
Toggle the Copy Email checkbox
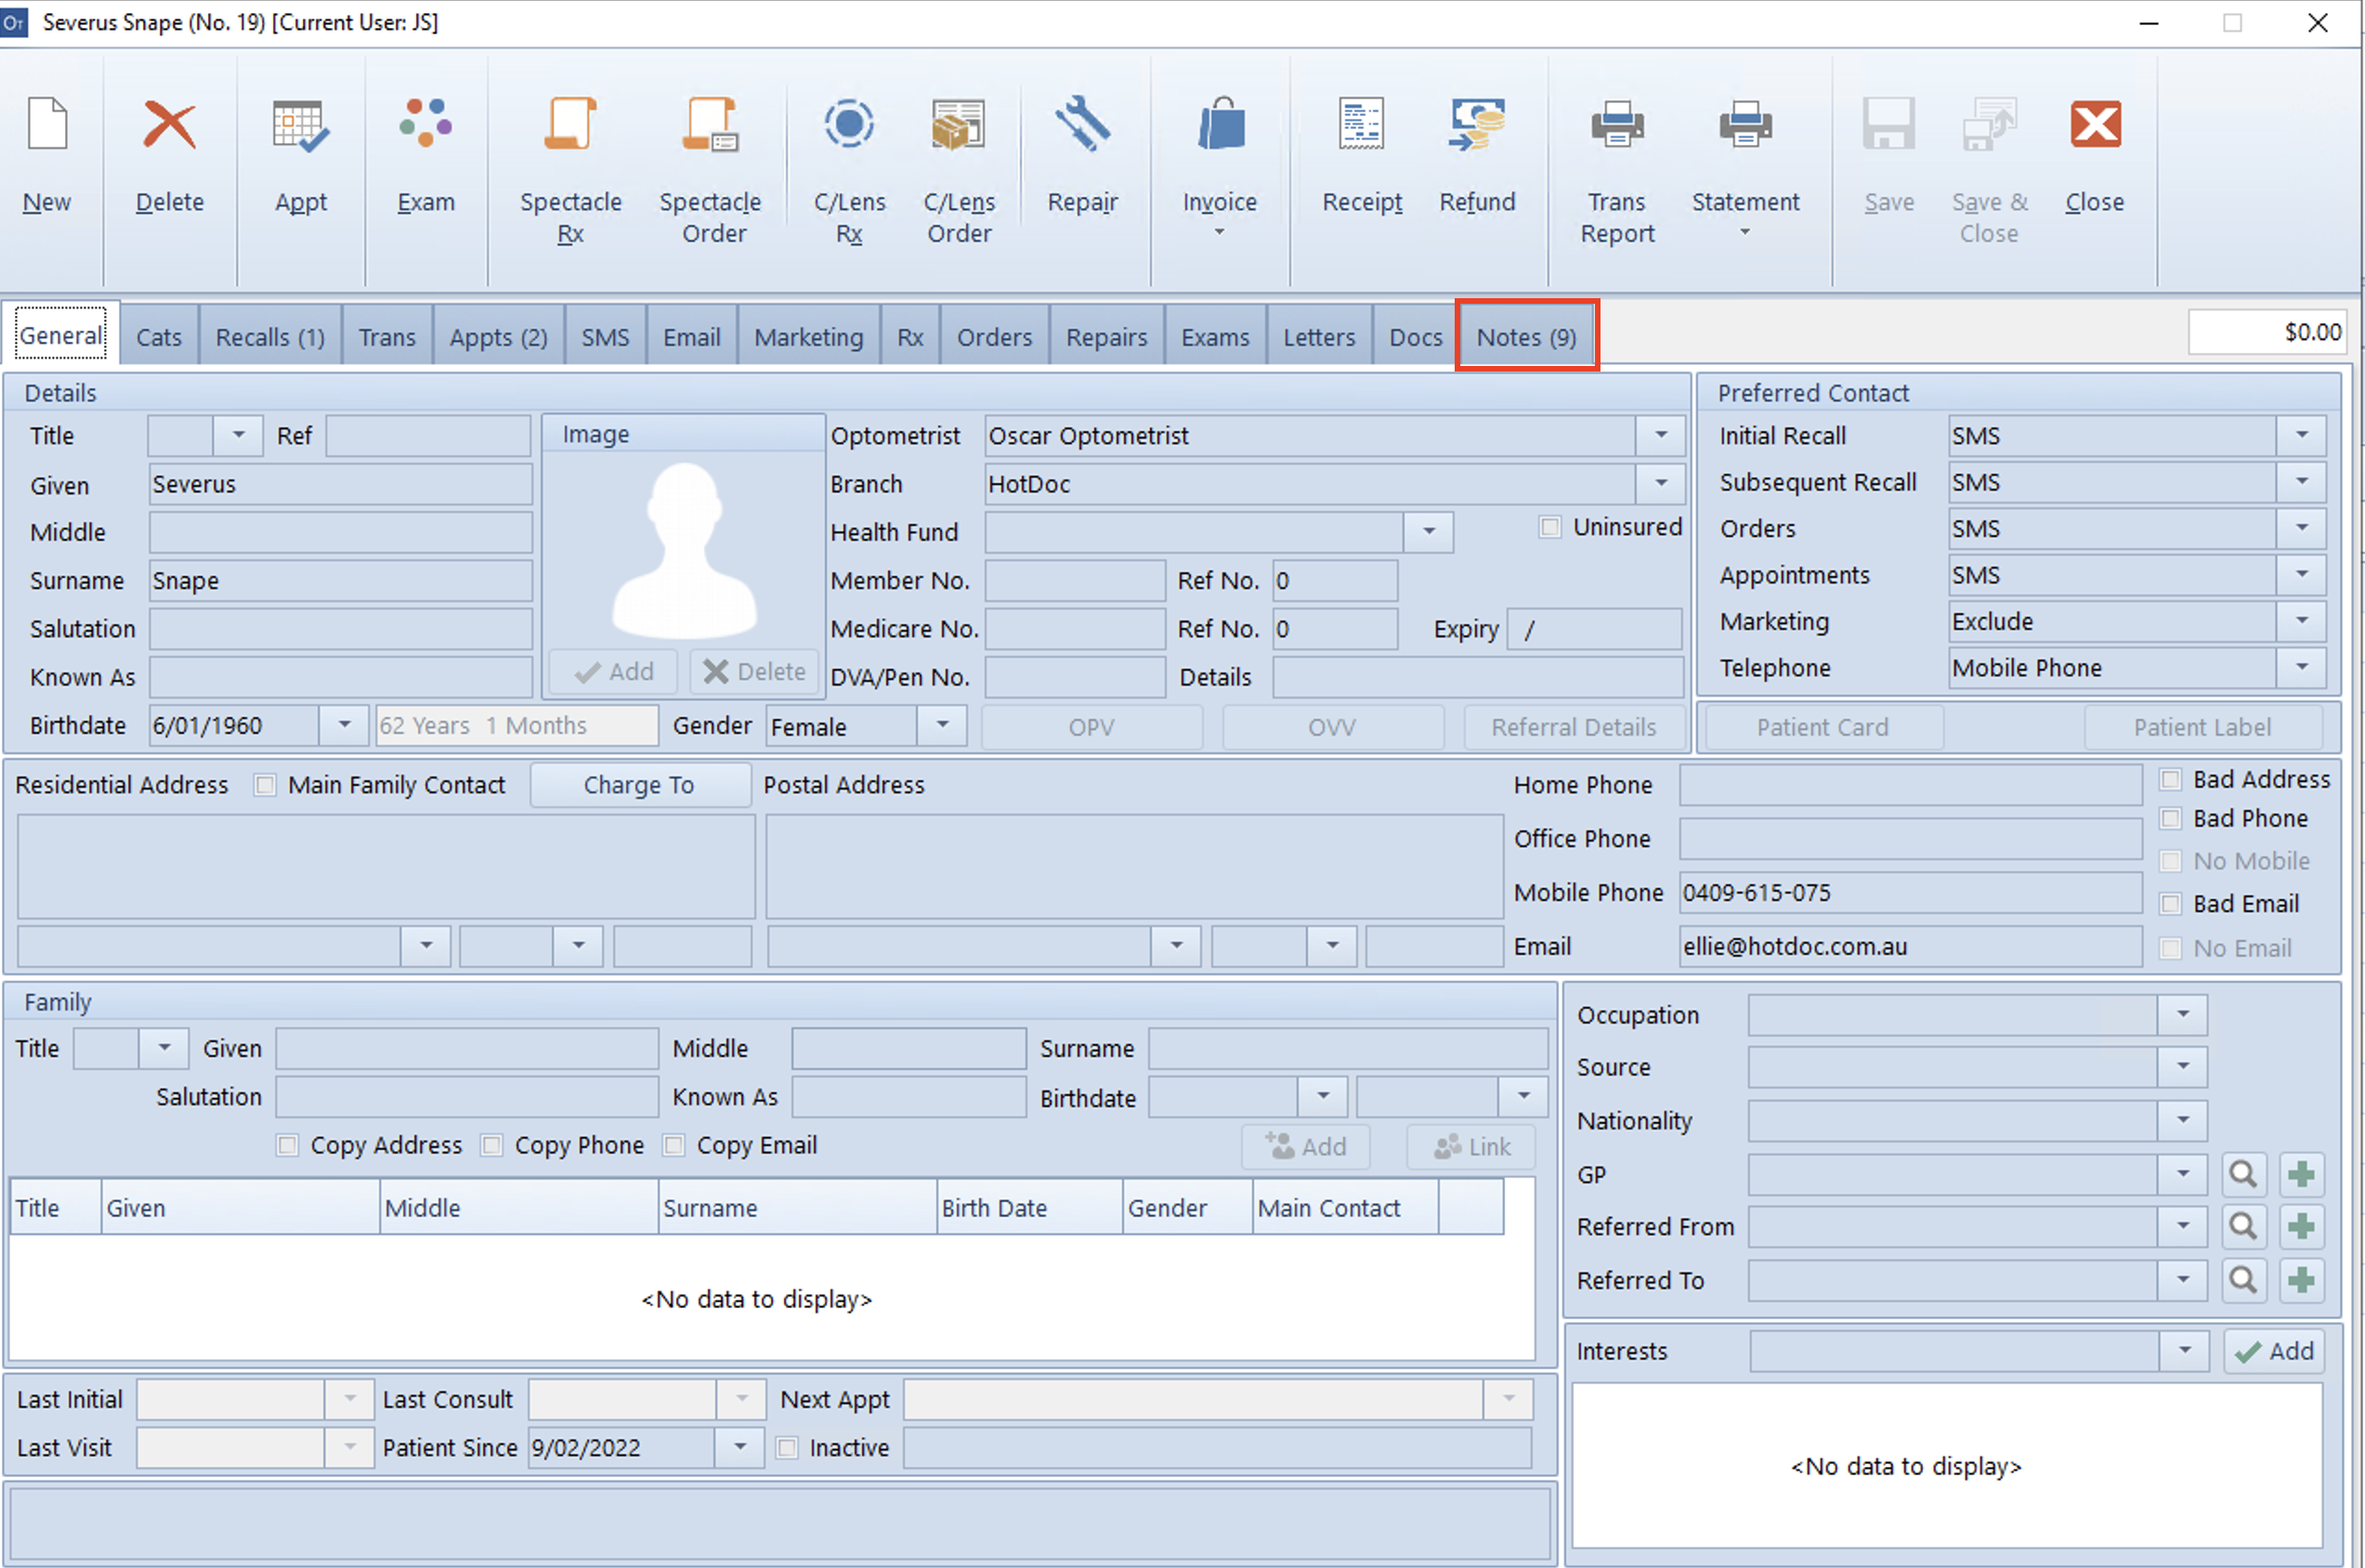tap(674, 1145)
